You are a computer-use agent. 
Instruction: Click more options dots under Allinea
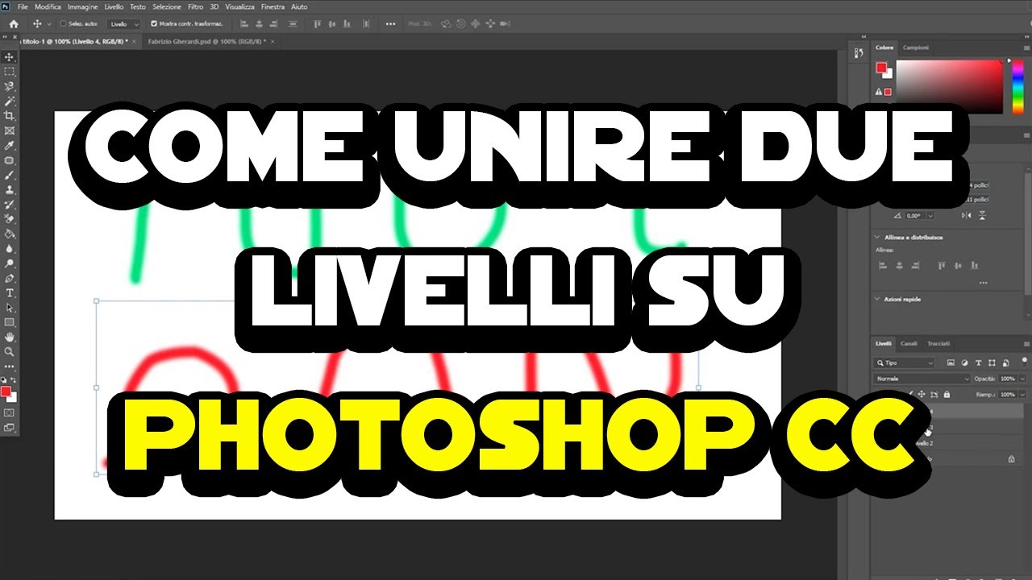(x=983, y=283)
